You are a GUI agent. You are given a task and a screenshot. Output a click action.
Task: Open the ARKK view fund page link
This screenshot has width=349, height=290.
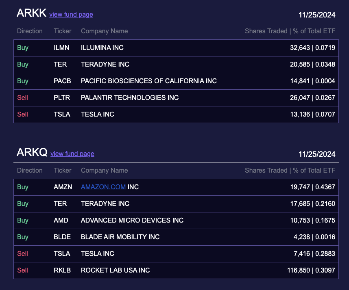click(71, 15)
